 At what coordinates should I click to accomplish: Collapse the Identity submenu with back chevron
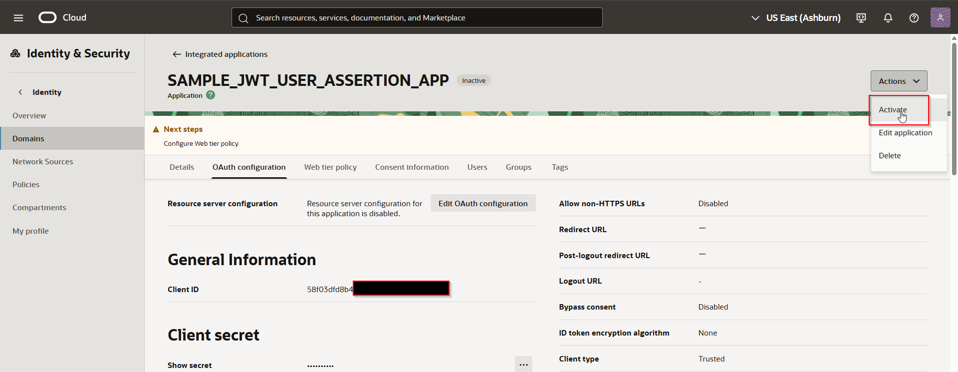click(x=20, y=92)
